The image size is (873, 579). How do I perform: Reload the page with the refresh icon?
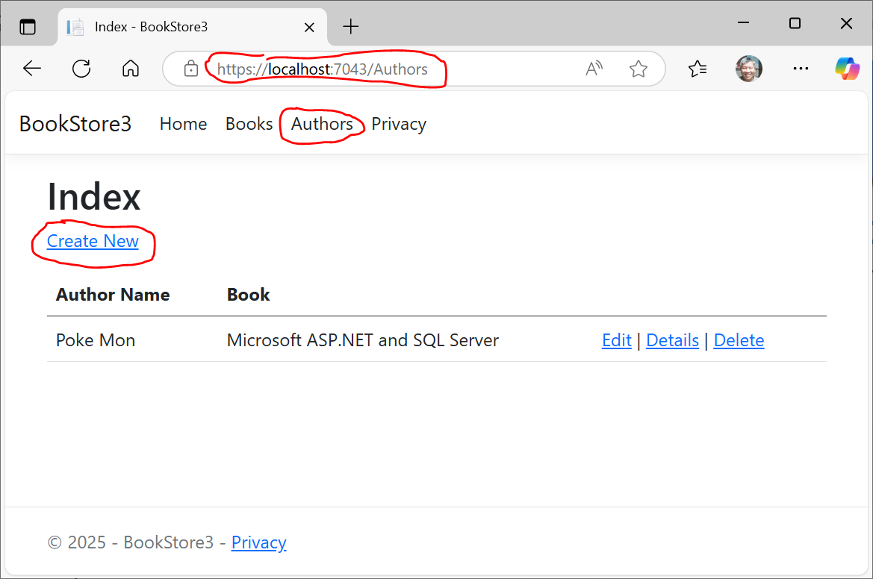tap(81, 69)
